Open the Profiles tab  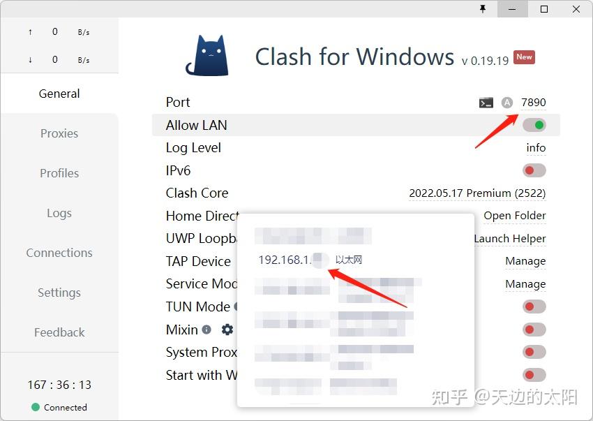tap(59, 173)
